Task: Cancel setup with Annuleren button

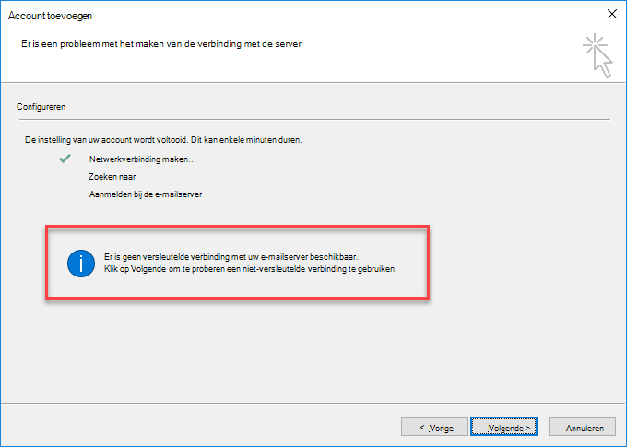Action: click(582, 427)
